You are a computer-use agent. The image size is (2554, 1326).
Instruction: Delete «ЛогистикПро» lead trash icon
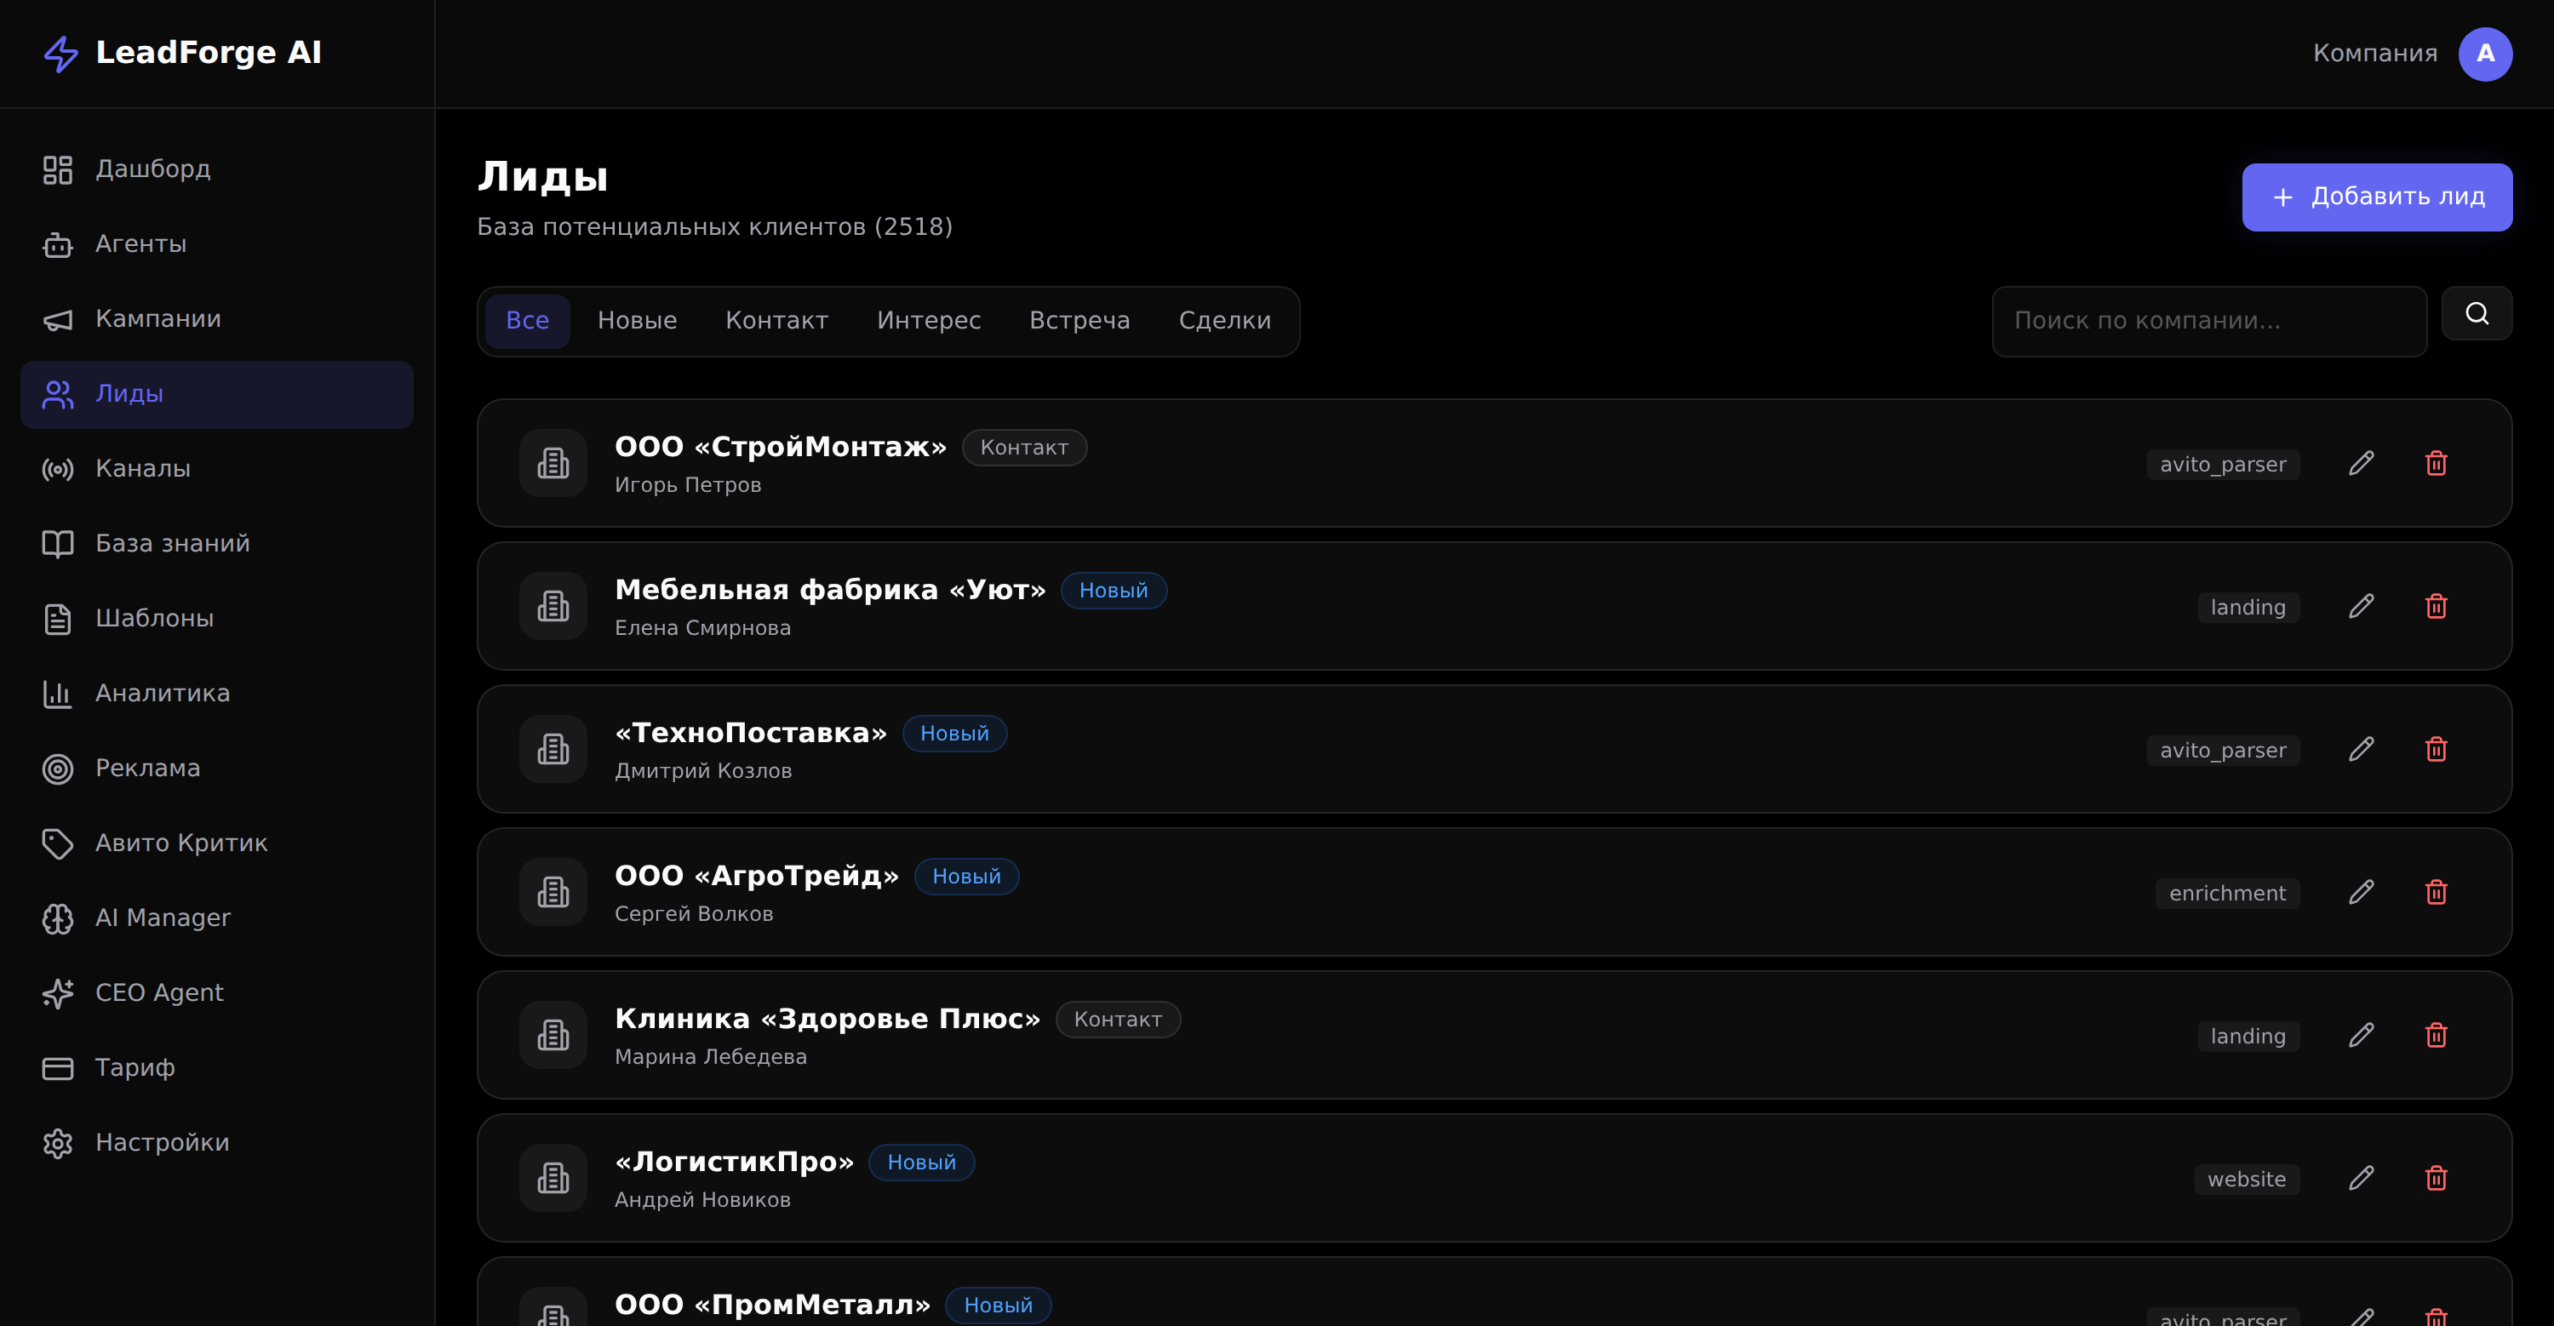2436,1177
